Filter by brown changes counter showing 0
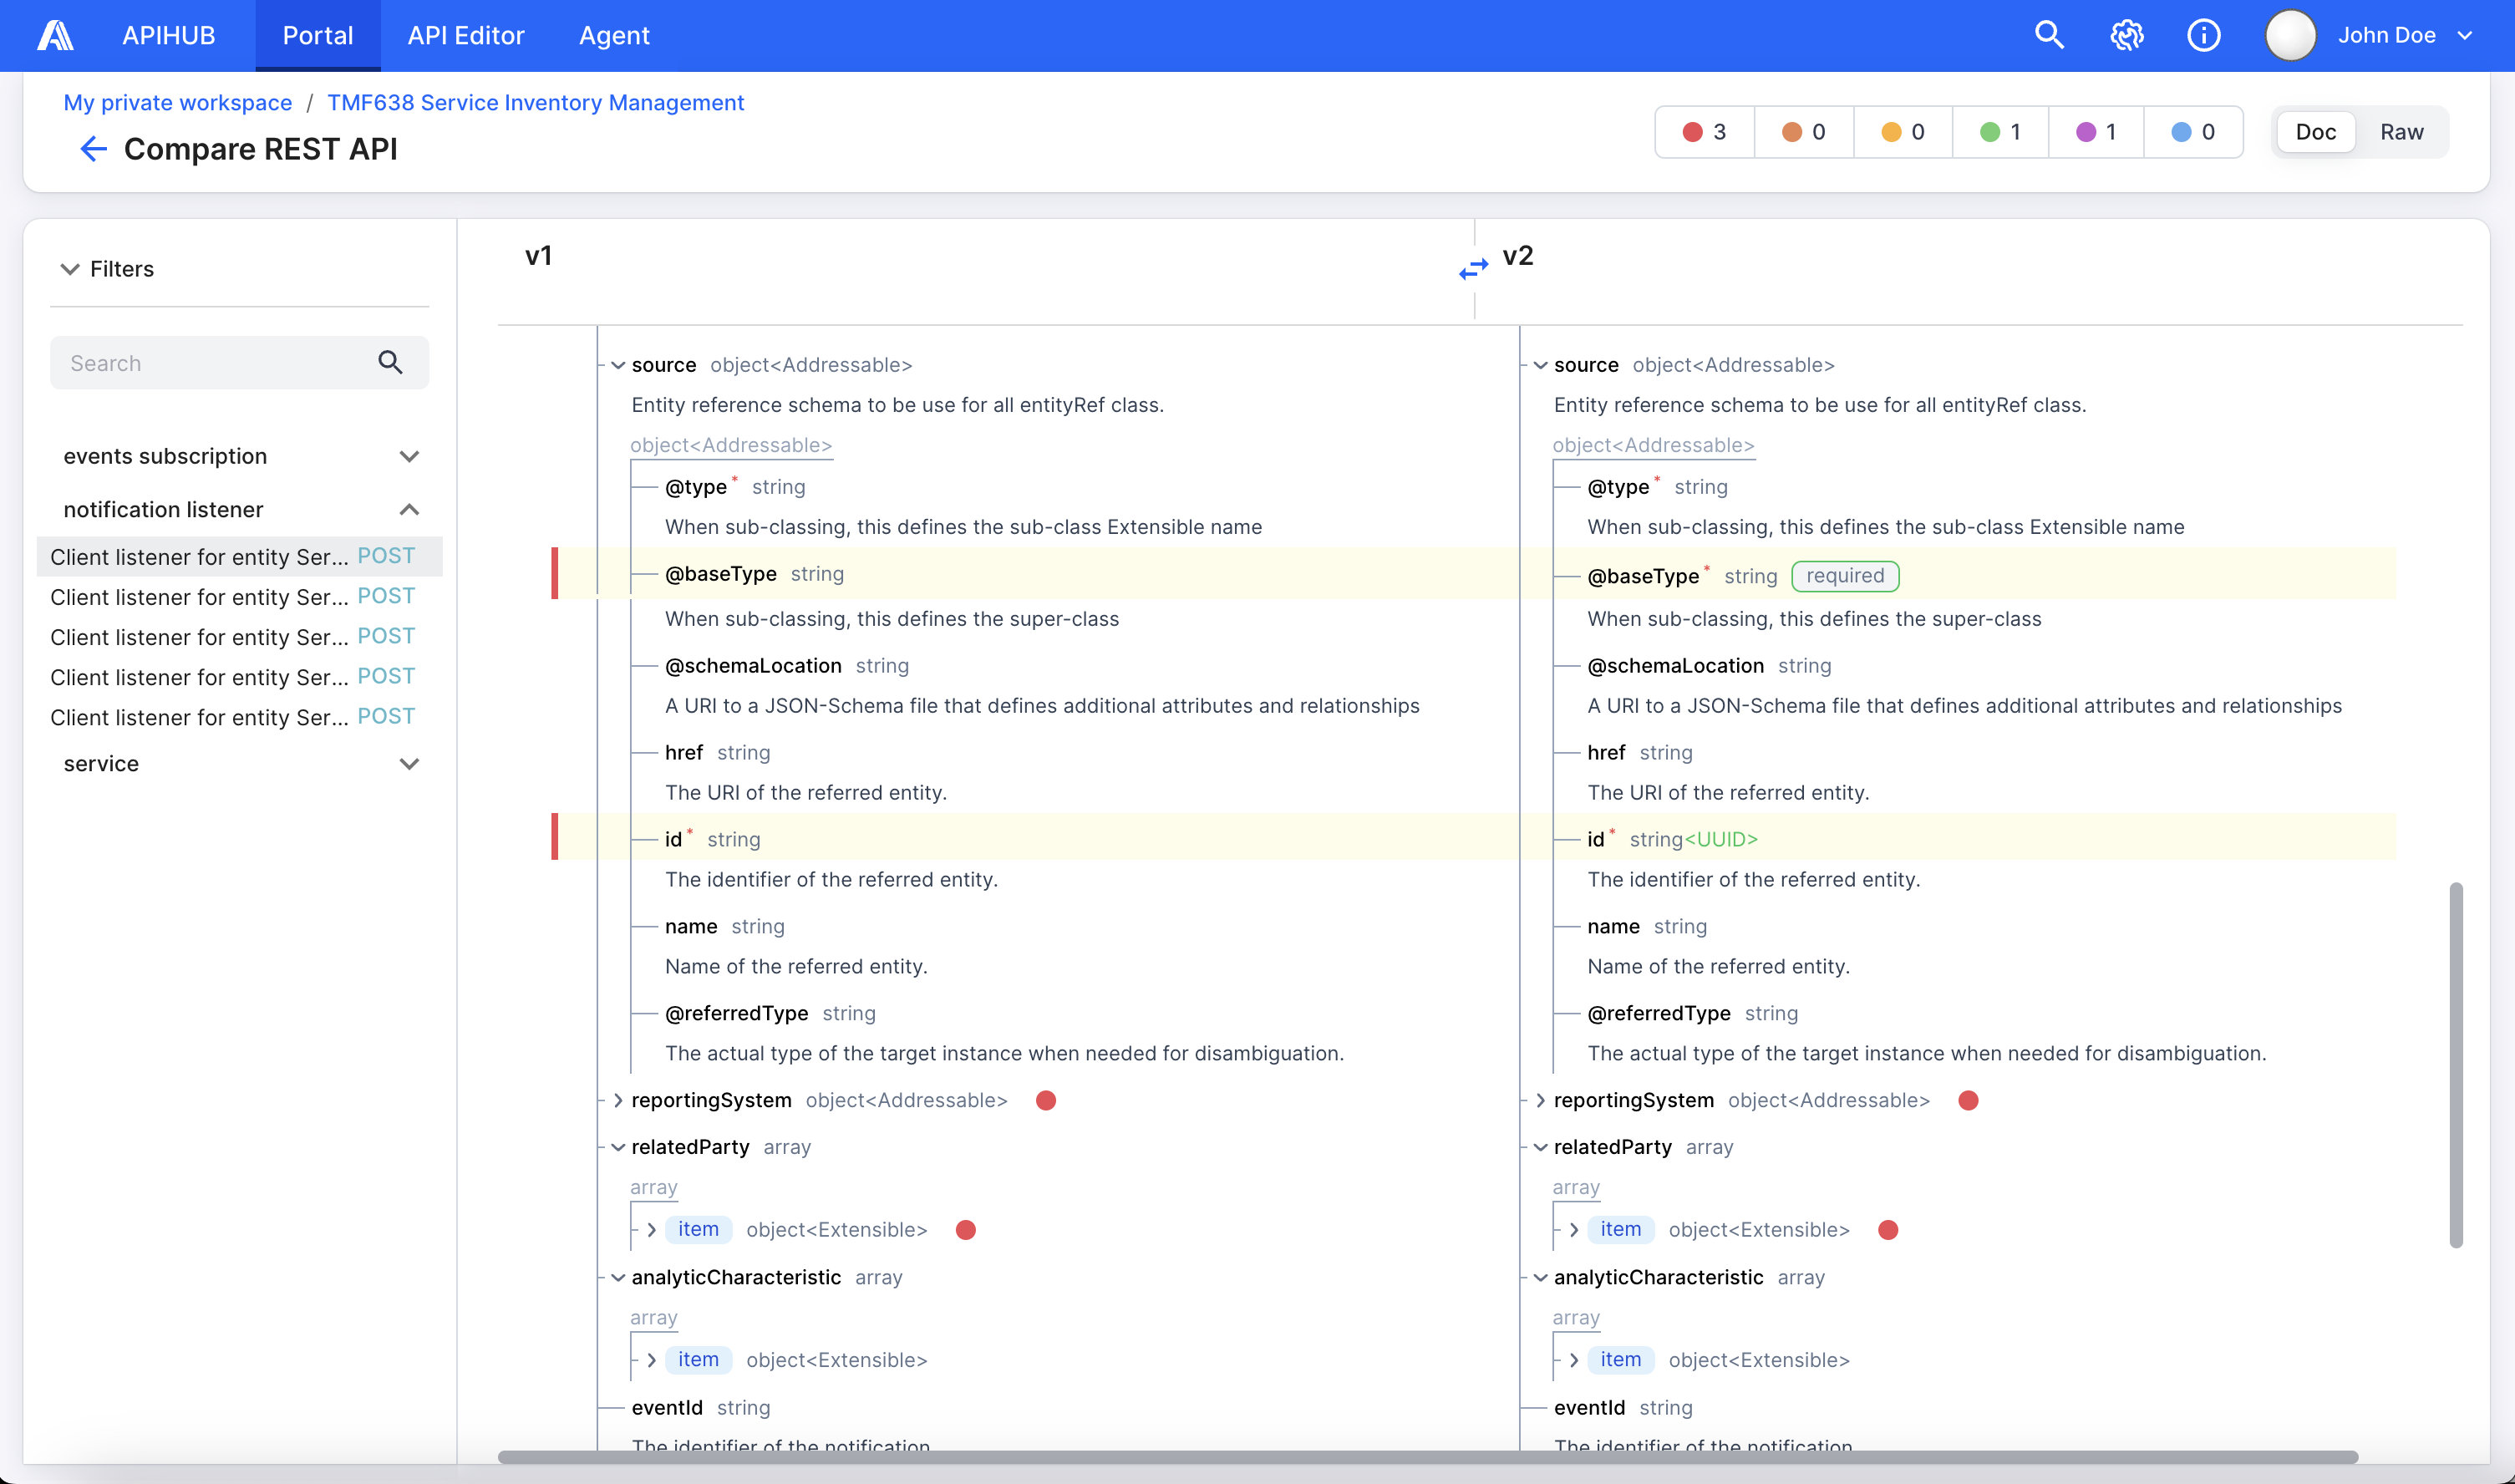The width and height of the screenshot is (2515, 1484). click(x=1803, y=132)
